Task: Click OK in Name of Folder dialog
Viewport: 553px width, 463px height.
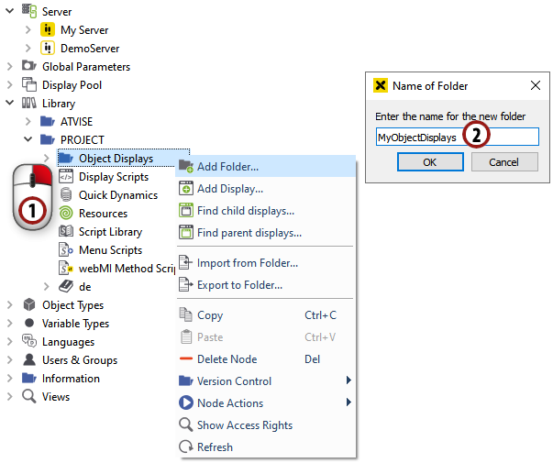Action: pyautogui.click(x=430, y=162)
